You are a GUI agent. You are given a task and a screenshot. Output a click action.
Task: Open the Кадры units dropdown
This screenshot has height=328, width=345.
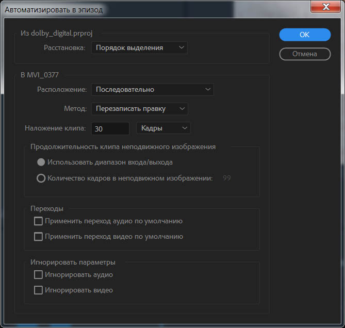163,128
